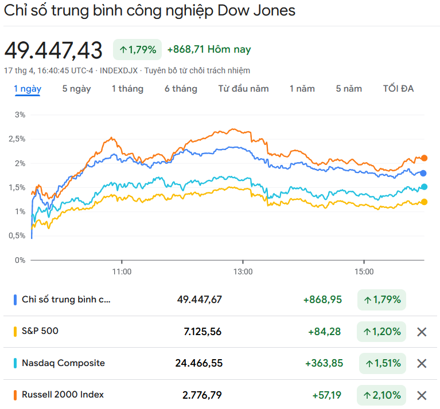Open the "6 tháng" chart range
The width and height of the screenshot is (440, 409).
point(181,89)
